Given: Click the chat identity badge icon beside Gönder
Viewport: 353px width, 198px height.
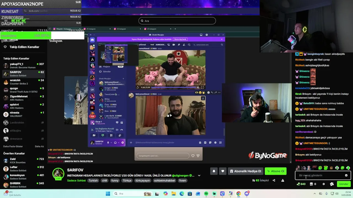Looking at the screenshot, I should [332, 184].
